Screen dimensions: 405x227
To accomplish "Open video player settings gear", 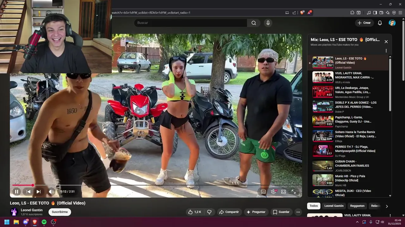I will pos(273,192).
